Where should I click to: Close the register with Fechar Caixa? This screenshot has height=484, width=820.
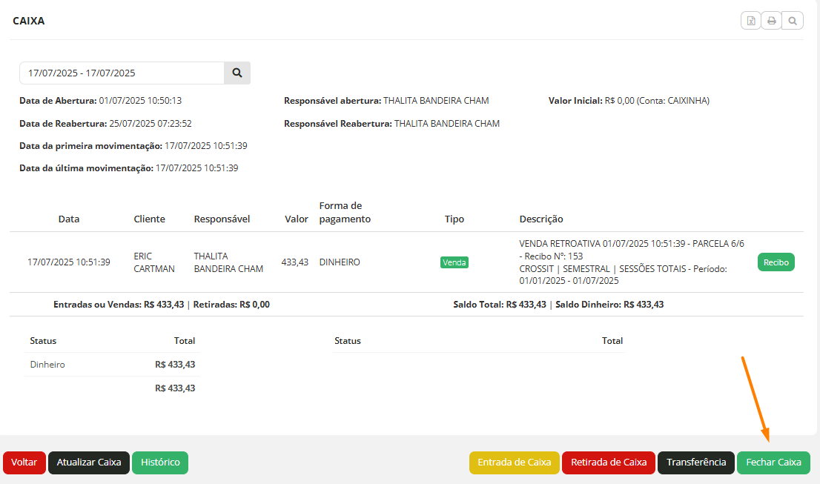click(x=773, y=463)
